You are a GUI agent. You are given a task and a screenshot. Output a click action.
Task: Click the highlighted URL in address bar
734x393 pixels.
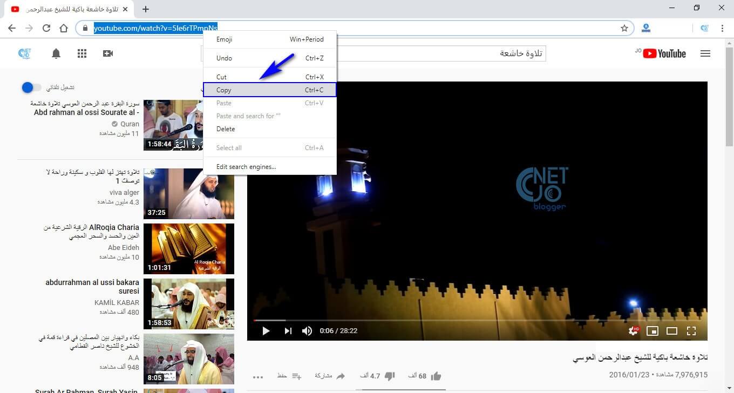(x=155, y=28)
